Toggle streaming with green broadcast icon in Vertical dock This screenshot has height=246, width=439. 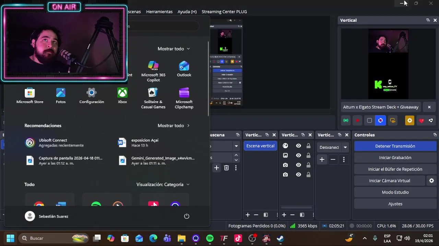click(346, 120)
